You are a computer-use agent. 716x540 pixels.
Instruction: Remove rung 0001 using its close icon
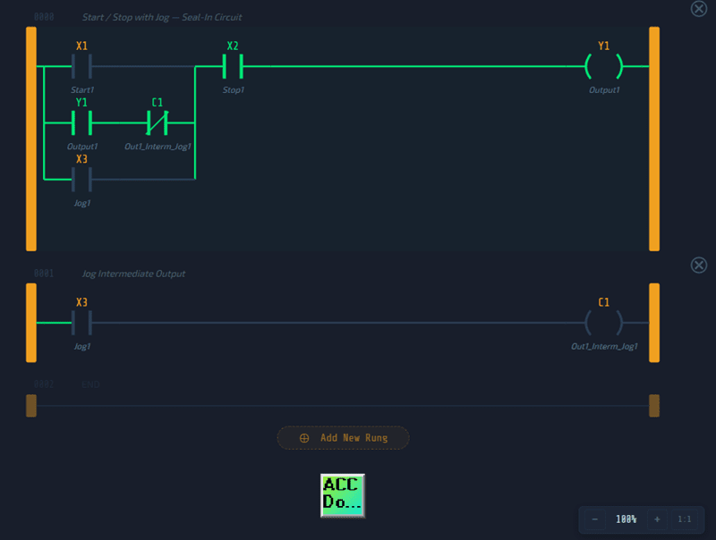coord(699,265)
